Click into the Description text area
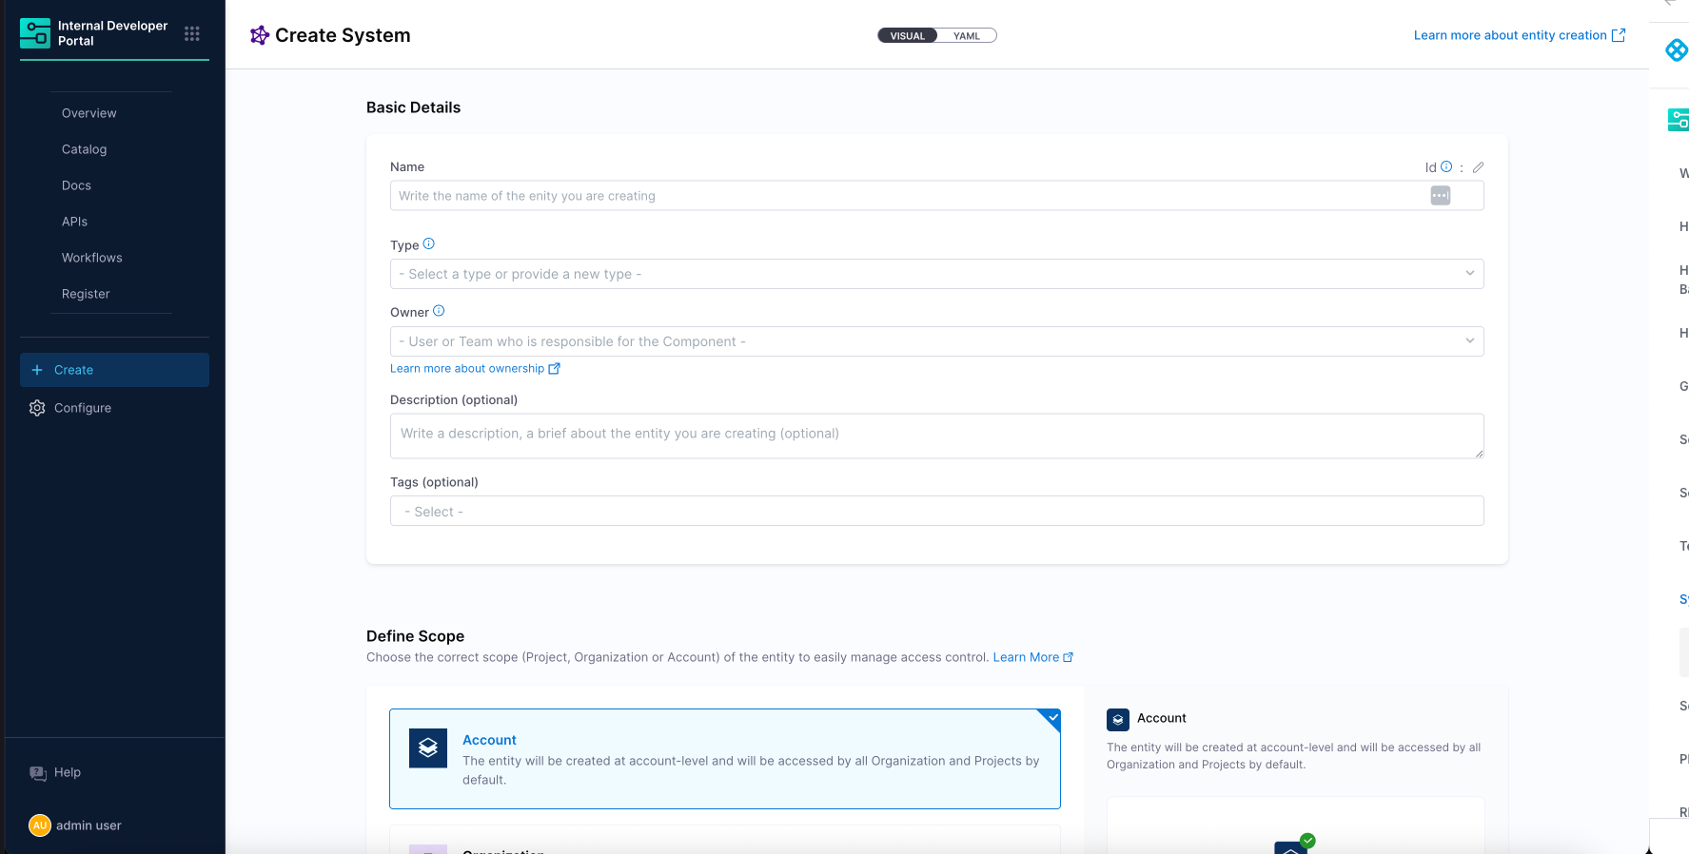Screen dimensions: 1689x854 tap(936, 436)
